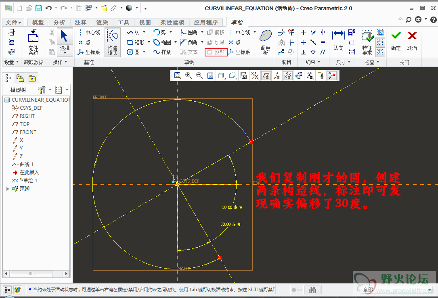Select the Line (线) sketch tool

click(133, 32)
